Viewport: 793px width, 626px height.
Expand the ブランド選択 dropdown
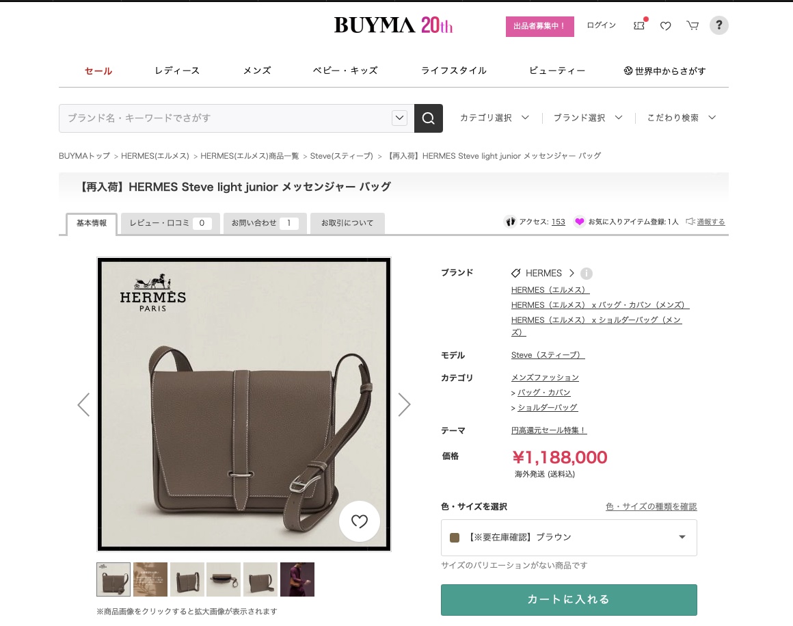pyautogui.click(x=587, y=118)
